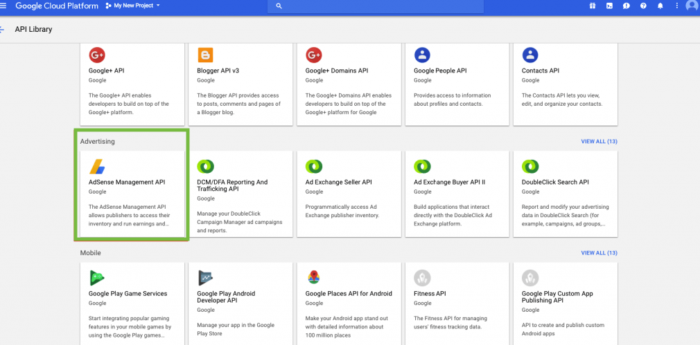Show notifications via the bell icon
Image resolution: width=700 pixels, height=345 pixels.
(660, 6)
